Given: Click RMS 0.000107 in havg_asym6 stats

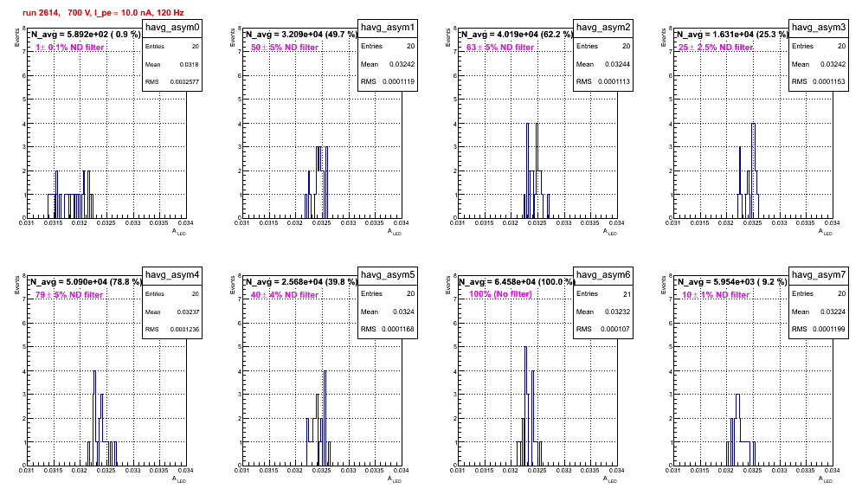Looking at the screenshot, I should (x=603, y=330).
